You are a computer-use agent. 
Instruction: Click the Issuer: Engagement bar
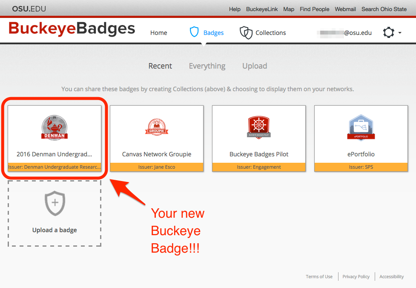(x=259, y=167)
